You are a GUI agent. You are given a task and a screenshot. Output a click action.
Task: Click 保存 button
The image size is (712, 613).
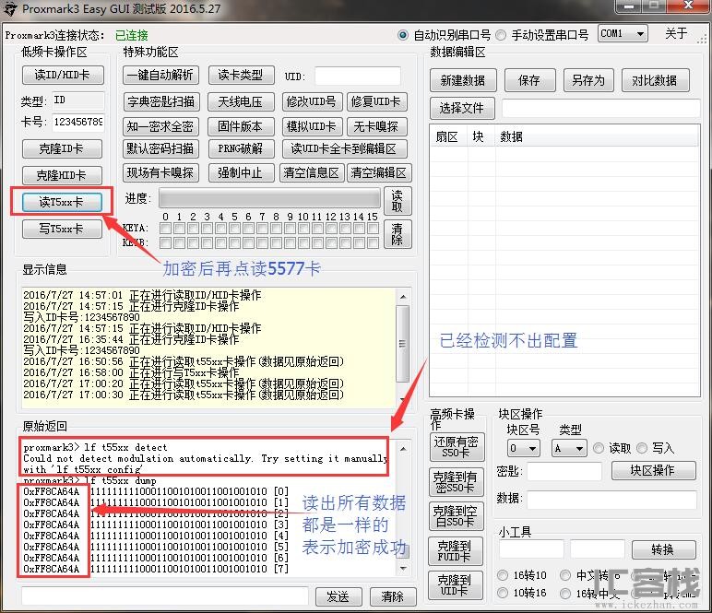pos(529,80)
